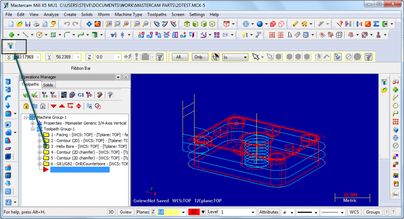Click the Solid extrude icon in left sidebar
Screen dimensions: 404x219
(8, 82)
